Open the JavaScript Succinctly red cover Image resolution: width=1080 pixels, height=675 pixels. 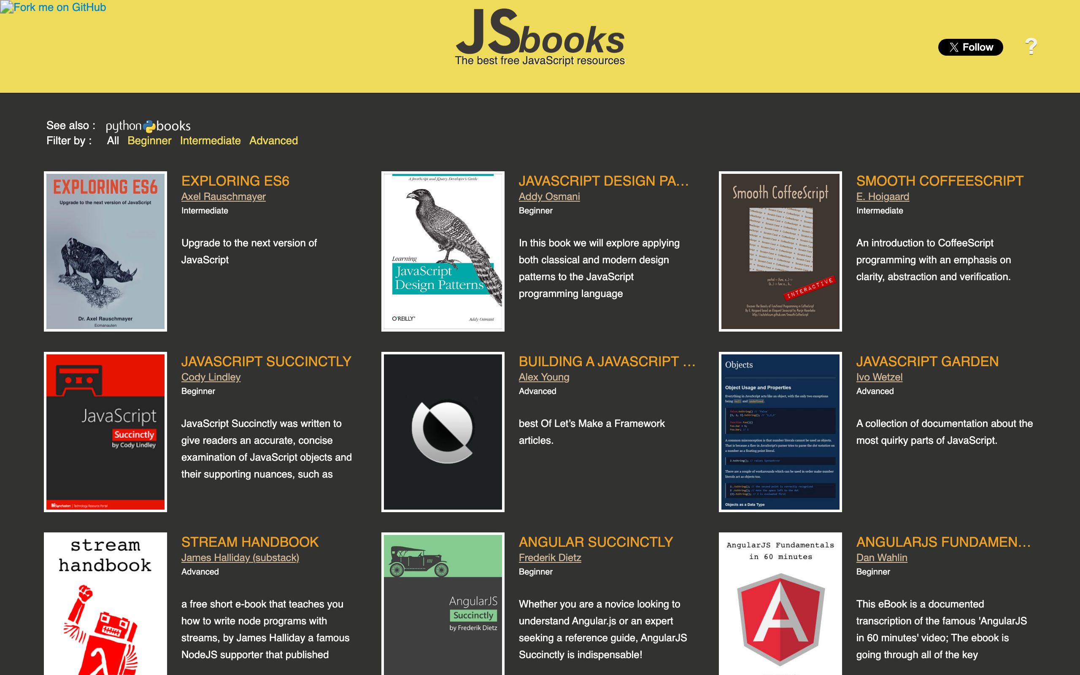105,432
